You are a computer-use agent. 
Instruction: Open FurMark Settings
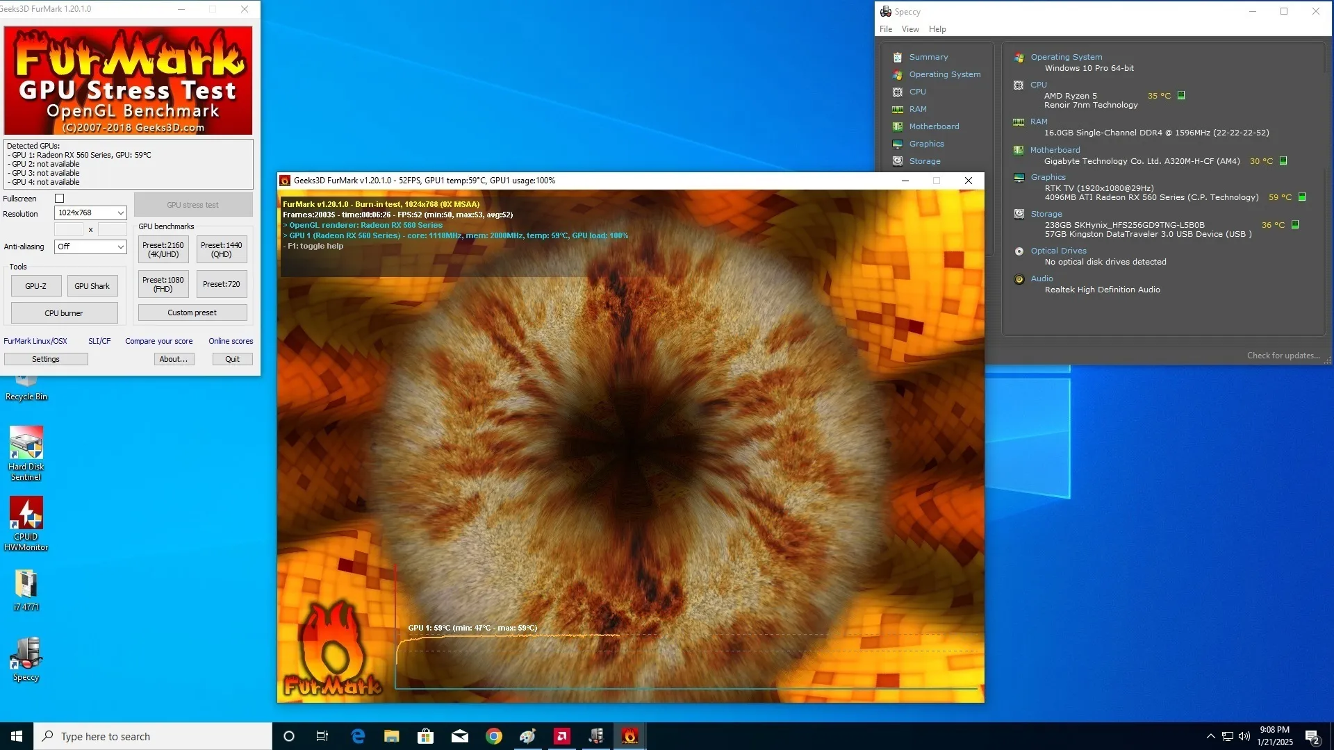click(46, 360)
